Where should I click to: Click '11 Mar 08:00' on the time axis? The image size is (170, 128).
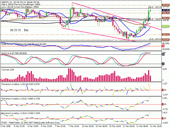[x=142, y=126]
